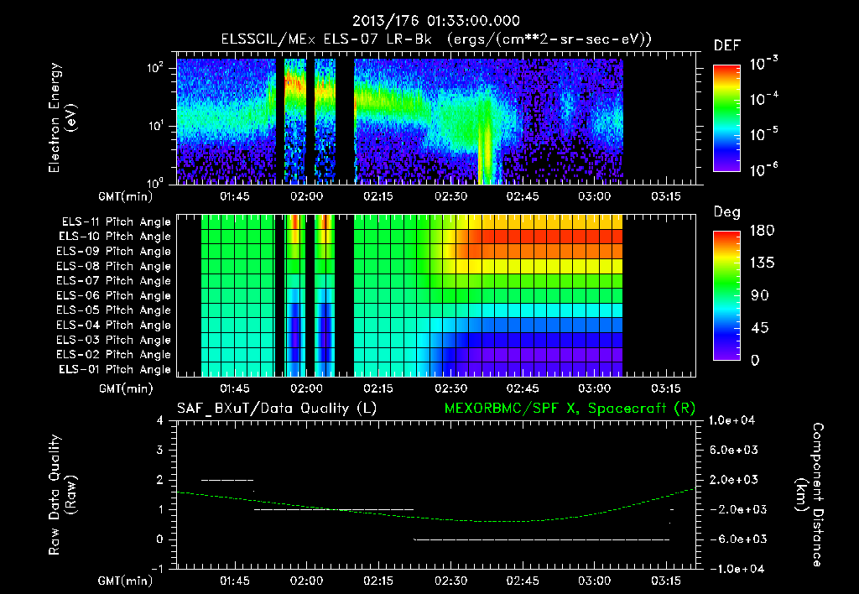Click the 0 value on Deg scale
Viewport: 859px width, 594px height.
755,360
